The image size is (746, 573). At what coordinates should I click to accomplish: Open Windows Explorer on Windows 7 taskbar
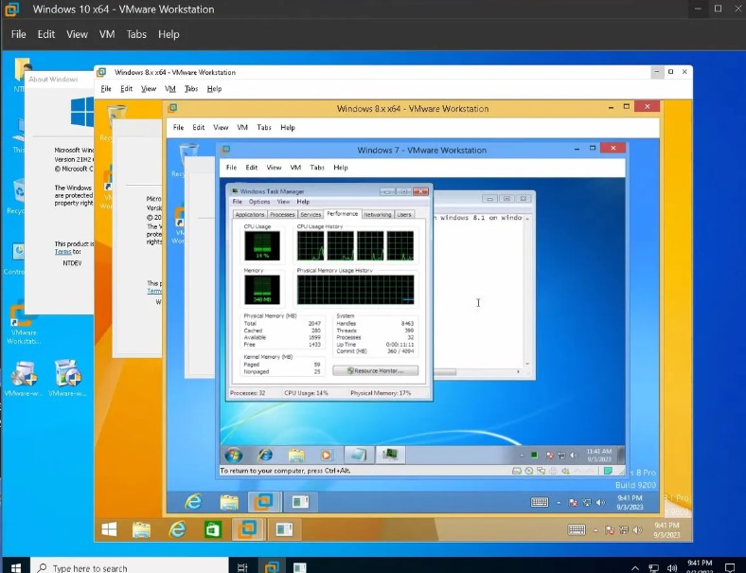tap(296, 455)
